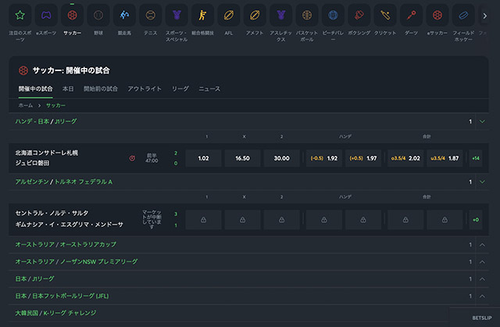Image resolution: width=500 pixels, height=327 pixels.
Task: Select handicap (+0.5) at 1.97
Action: click(x=363, y=158)
